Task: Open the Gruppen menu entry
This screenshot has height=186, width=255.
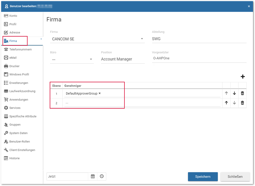Action: [22, 125]
